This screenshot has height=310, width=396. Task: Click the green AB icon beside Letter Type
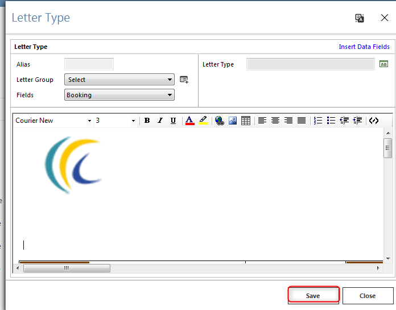(383, 64)
